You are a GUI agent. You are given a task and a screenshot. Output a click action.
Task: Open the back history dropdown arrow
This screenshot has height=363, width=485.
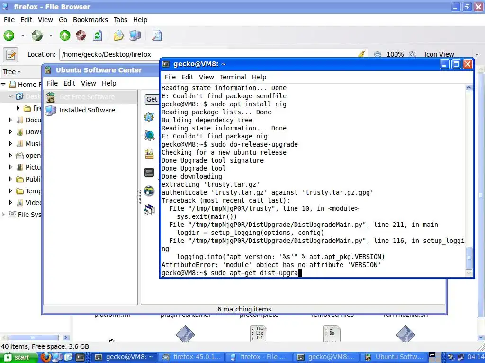[23, 35]
